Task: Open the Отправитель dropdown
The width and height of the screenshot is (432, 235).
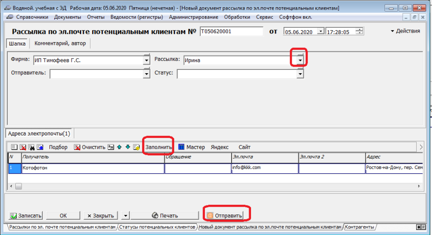Action: pos(146,74)
